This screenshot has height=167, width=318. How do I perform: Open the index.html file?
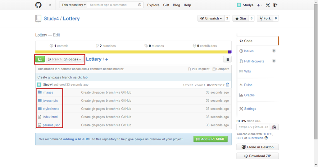pyautogui.click(x=50, y=117)
